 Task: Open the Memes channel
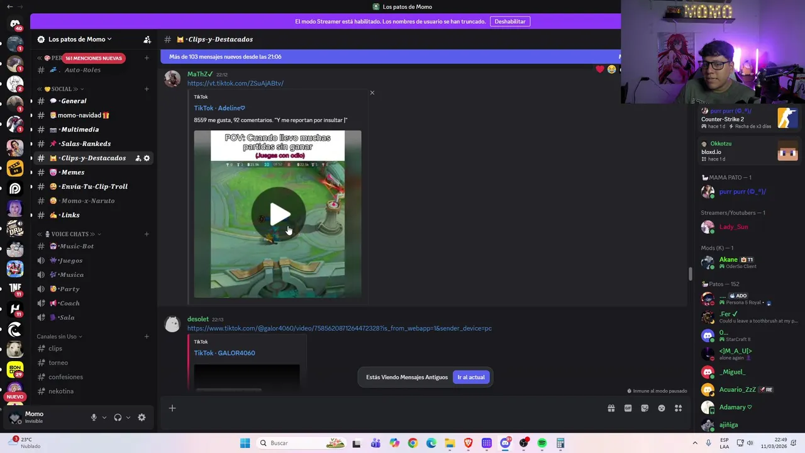(94, 172)
